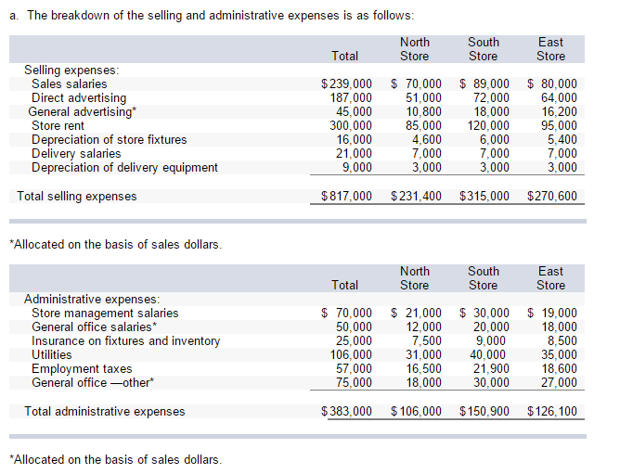Select Employment taxes South value 21,900
The height and width of the screenshot is (474, 633).
(x=491, y=368)
